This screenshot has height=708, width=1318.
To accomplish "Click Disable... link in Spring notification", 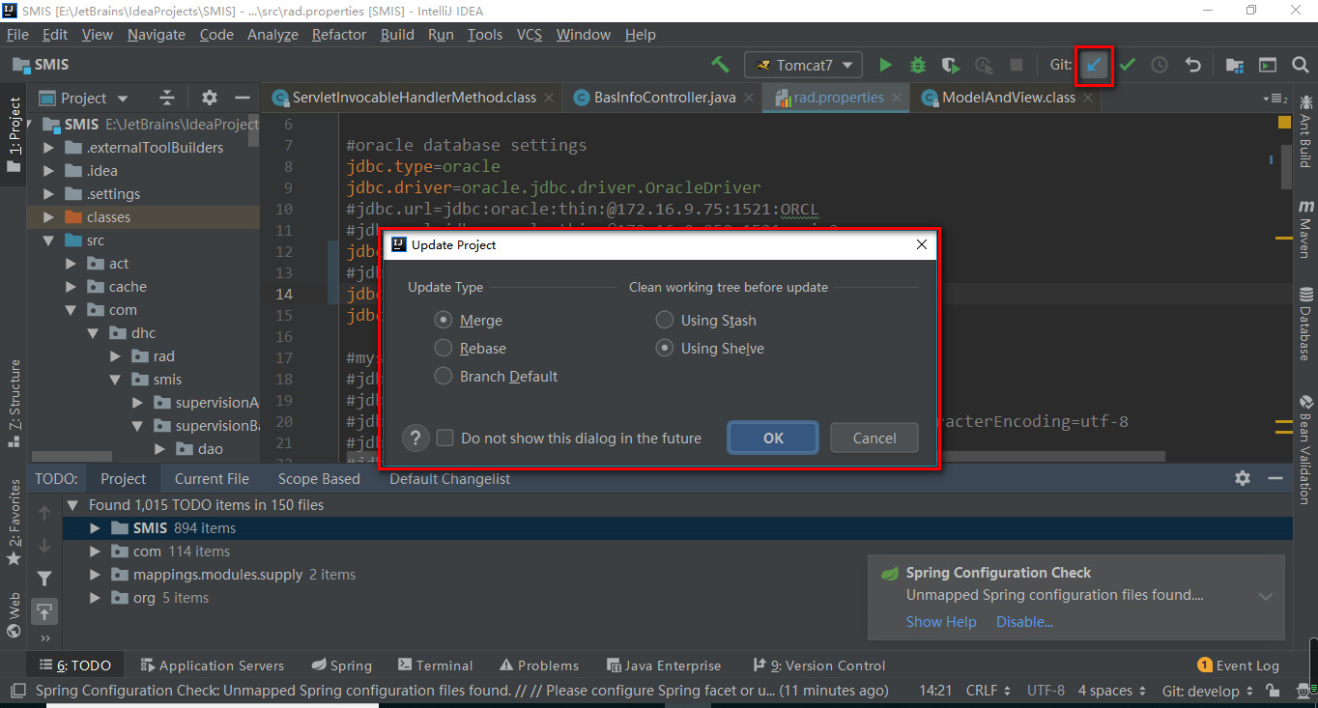I will [x=1024, y=622].
